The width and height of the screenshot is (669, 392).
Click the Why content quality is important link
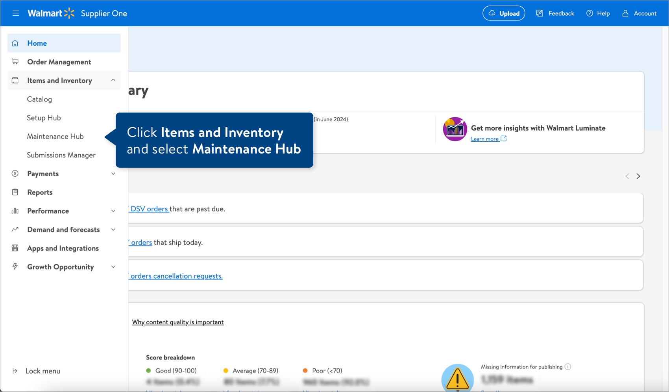178,322
